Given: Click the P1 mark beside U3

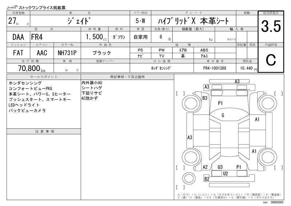Looking at the screenshot, I should point(239,167).
